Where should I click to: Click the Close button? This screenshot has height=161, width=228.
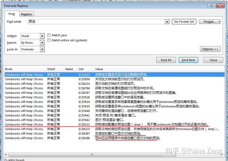213,60
